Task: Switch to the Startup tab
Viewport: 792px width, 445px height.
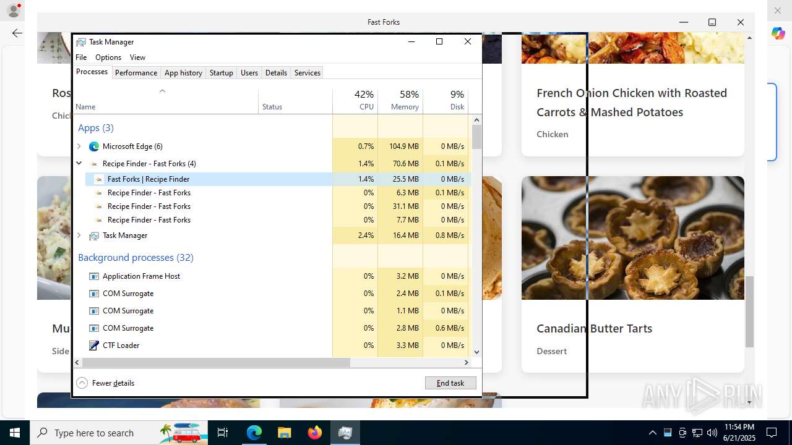Action: [221, 73]
